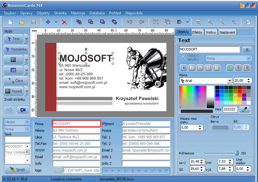Viewport: 258px width, 182px height.
Task: Click the Firma input field
Action: (x=76, y=124)
